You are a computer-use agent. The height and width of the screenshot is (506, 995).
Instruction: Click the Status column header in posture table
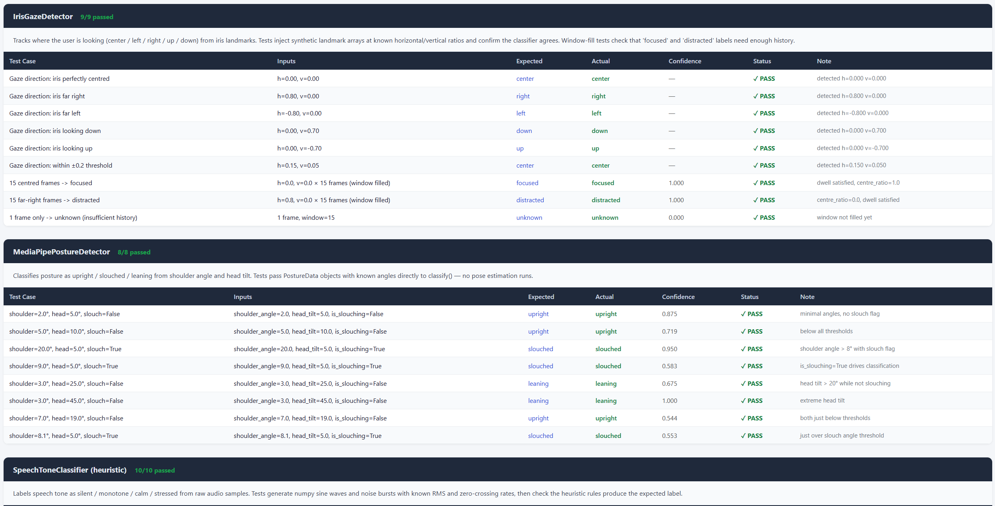749,297
